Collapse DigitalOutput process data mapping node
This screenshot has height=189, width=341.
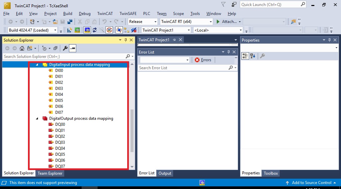pyautogui.click(x=37, y=118)
